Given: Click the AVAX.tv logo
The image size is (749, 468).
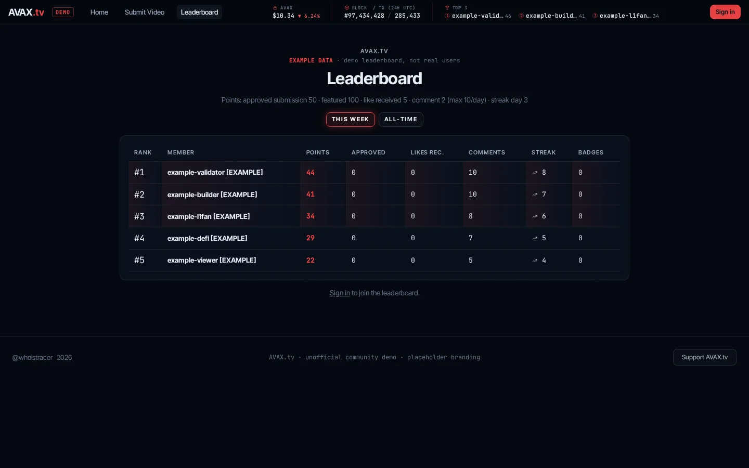Looking at the screenshot, I should coord(27,12).
